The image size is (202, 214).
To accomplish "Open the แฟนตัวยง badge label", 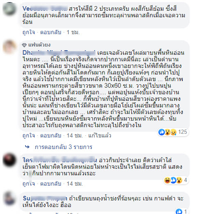I will click(39, 45).
